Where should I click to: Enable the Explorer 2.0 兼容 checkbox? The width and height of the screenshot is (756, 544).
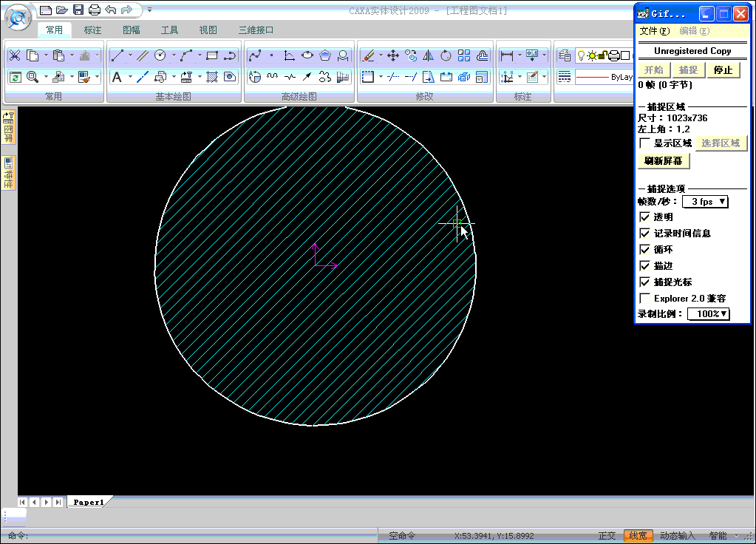pyautogui.click(x=644, y=299)
